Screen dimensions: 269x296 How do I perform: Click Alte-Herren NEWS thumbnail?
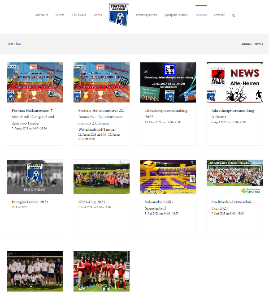point(234,82)
